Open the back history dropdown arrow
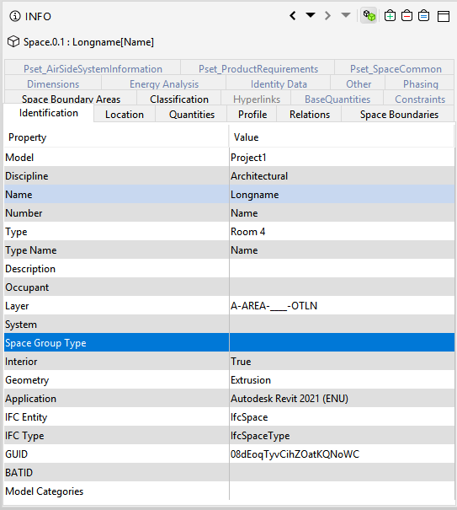The height and width of the screenshot is (510, 457). point(311,15)
